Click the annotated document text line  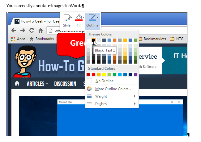45,6
